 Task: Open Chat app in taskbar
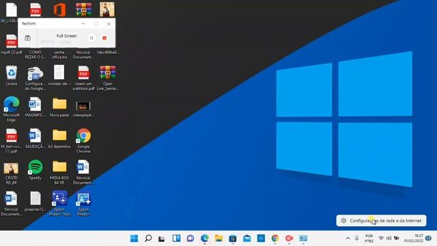tap(191, 238)
